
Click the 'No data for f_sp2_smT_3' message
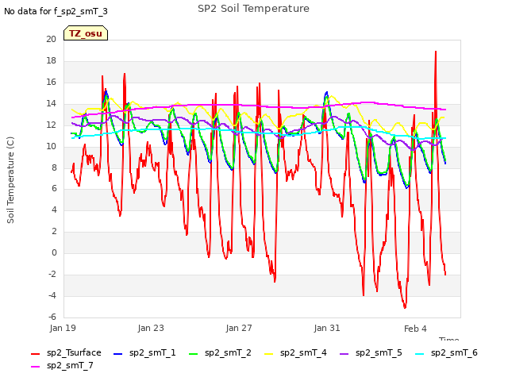pos(56,11)
